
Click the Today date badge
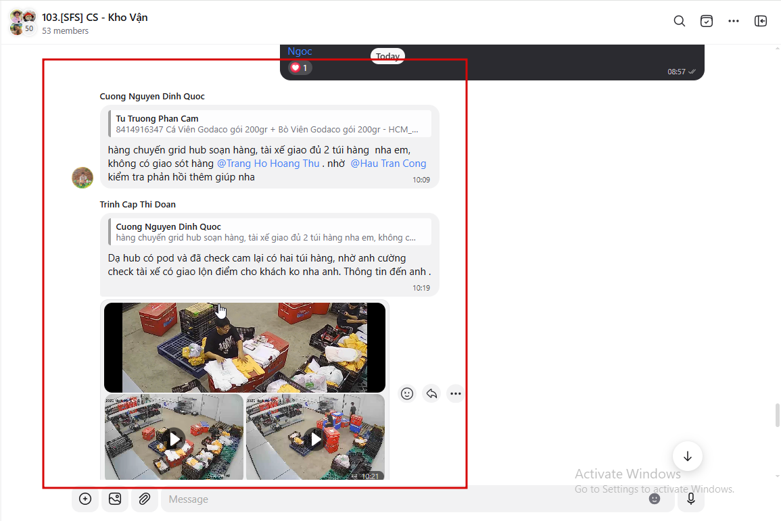[387, 56]
